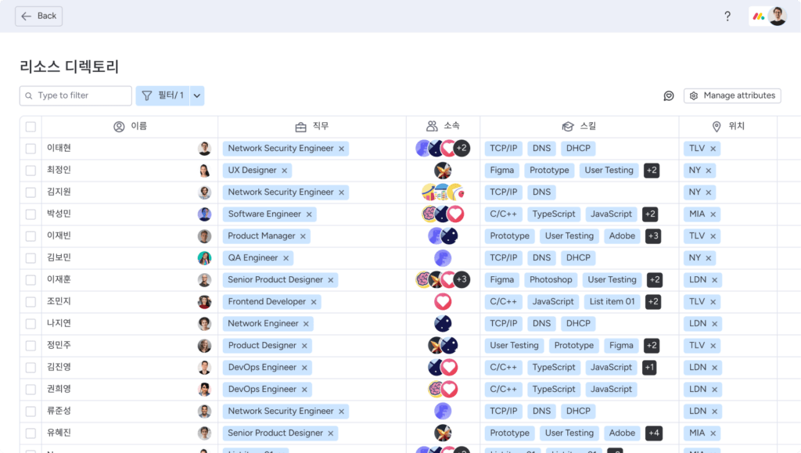Remove UX Designer tag from 최정인
The width and height of the screenshot is (801, 453).
pos(285,171)
